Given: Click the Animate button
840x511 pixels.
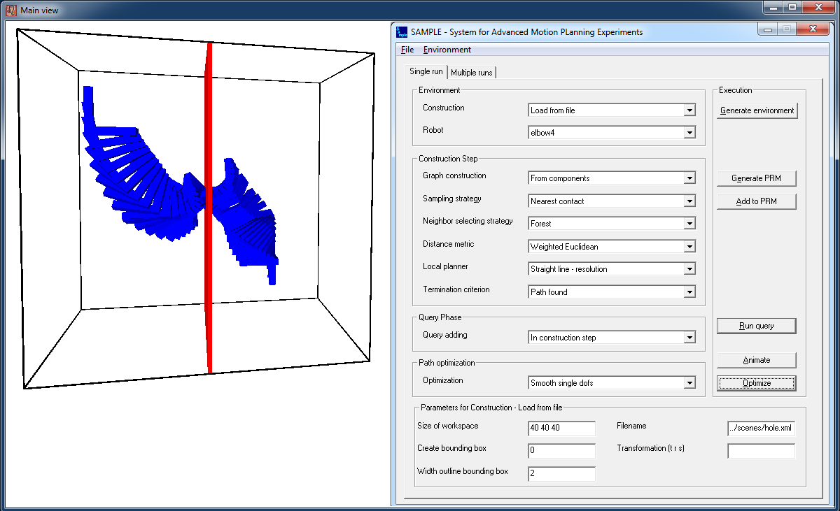Looking at the screenshot, I should (757, 360).
